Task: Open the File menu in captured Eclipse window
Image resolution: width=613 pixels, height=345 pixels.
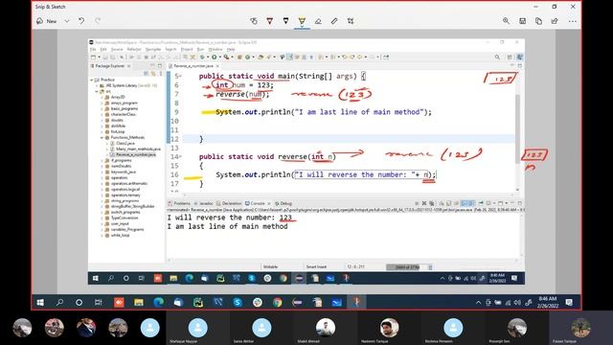Action: [93, 49]
